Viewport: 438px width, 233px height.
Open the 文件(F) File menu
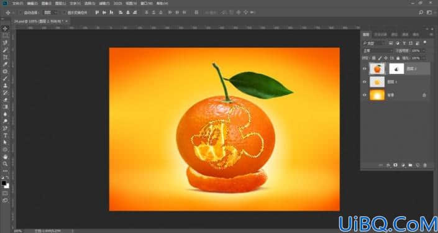tap(17, 3)
